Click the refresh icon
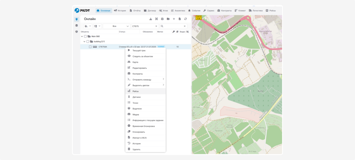355x160 pixels. click(185, 19)
